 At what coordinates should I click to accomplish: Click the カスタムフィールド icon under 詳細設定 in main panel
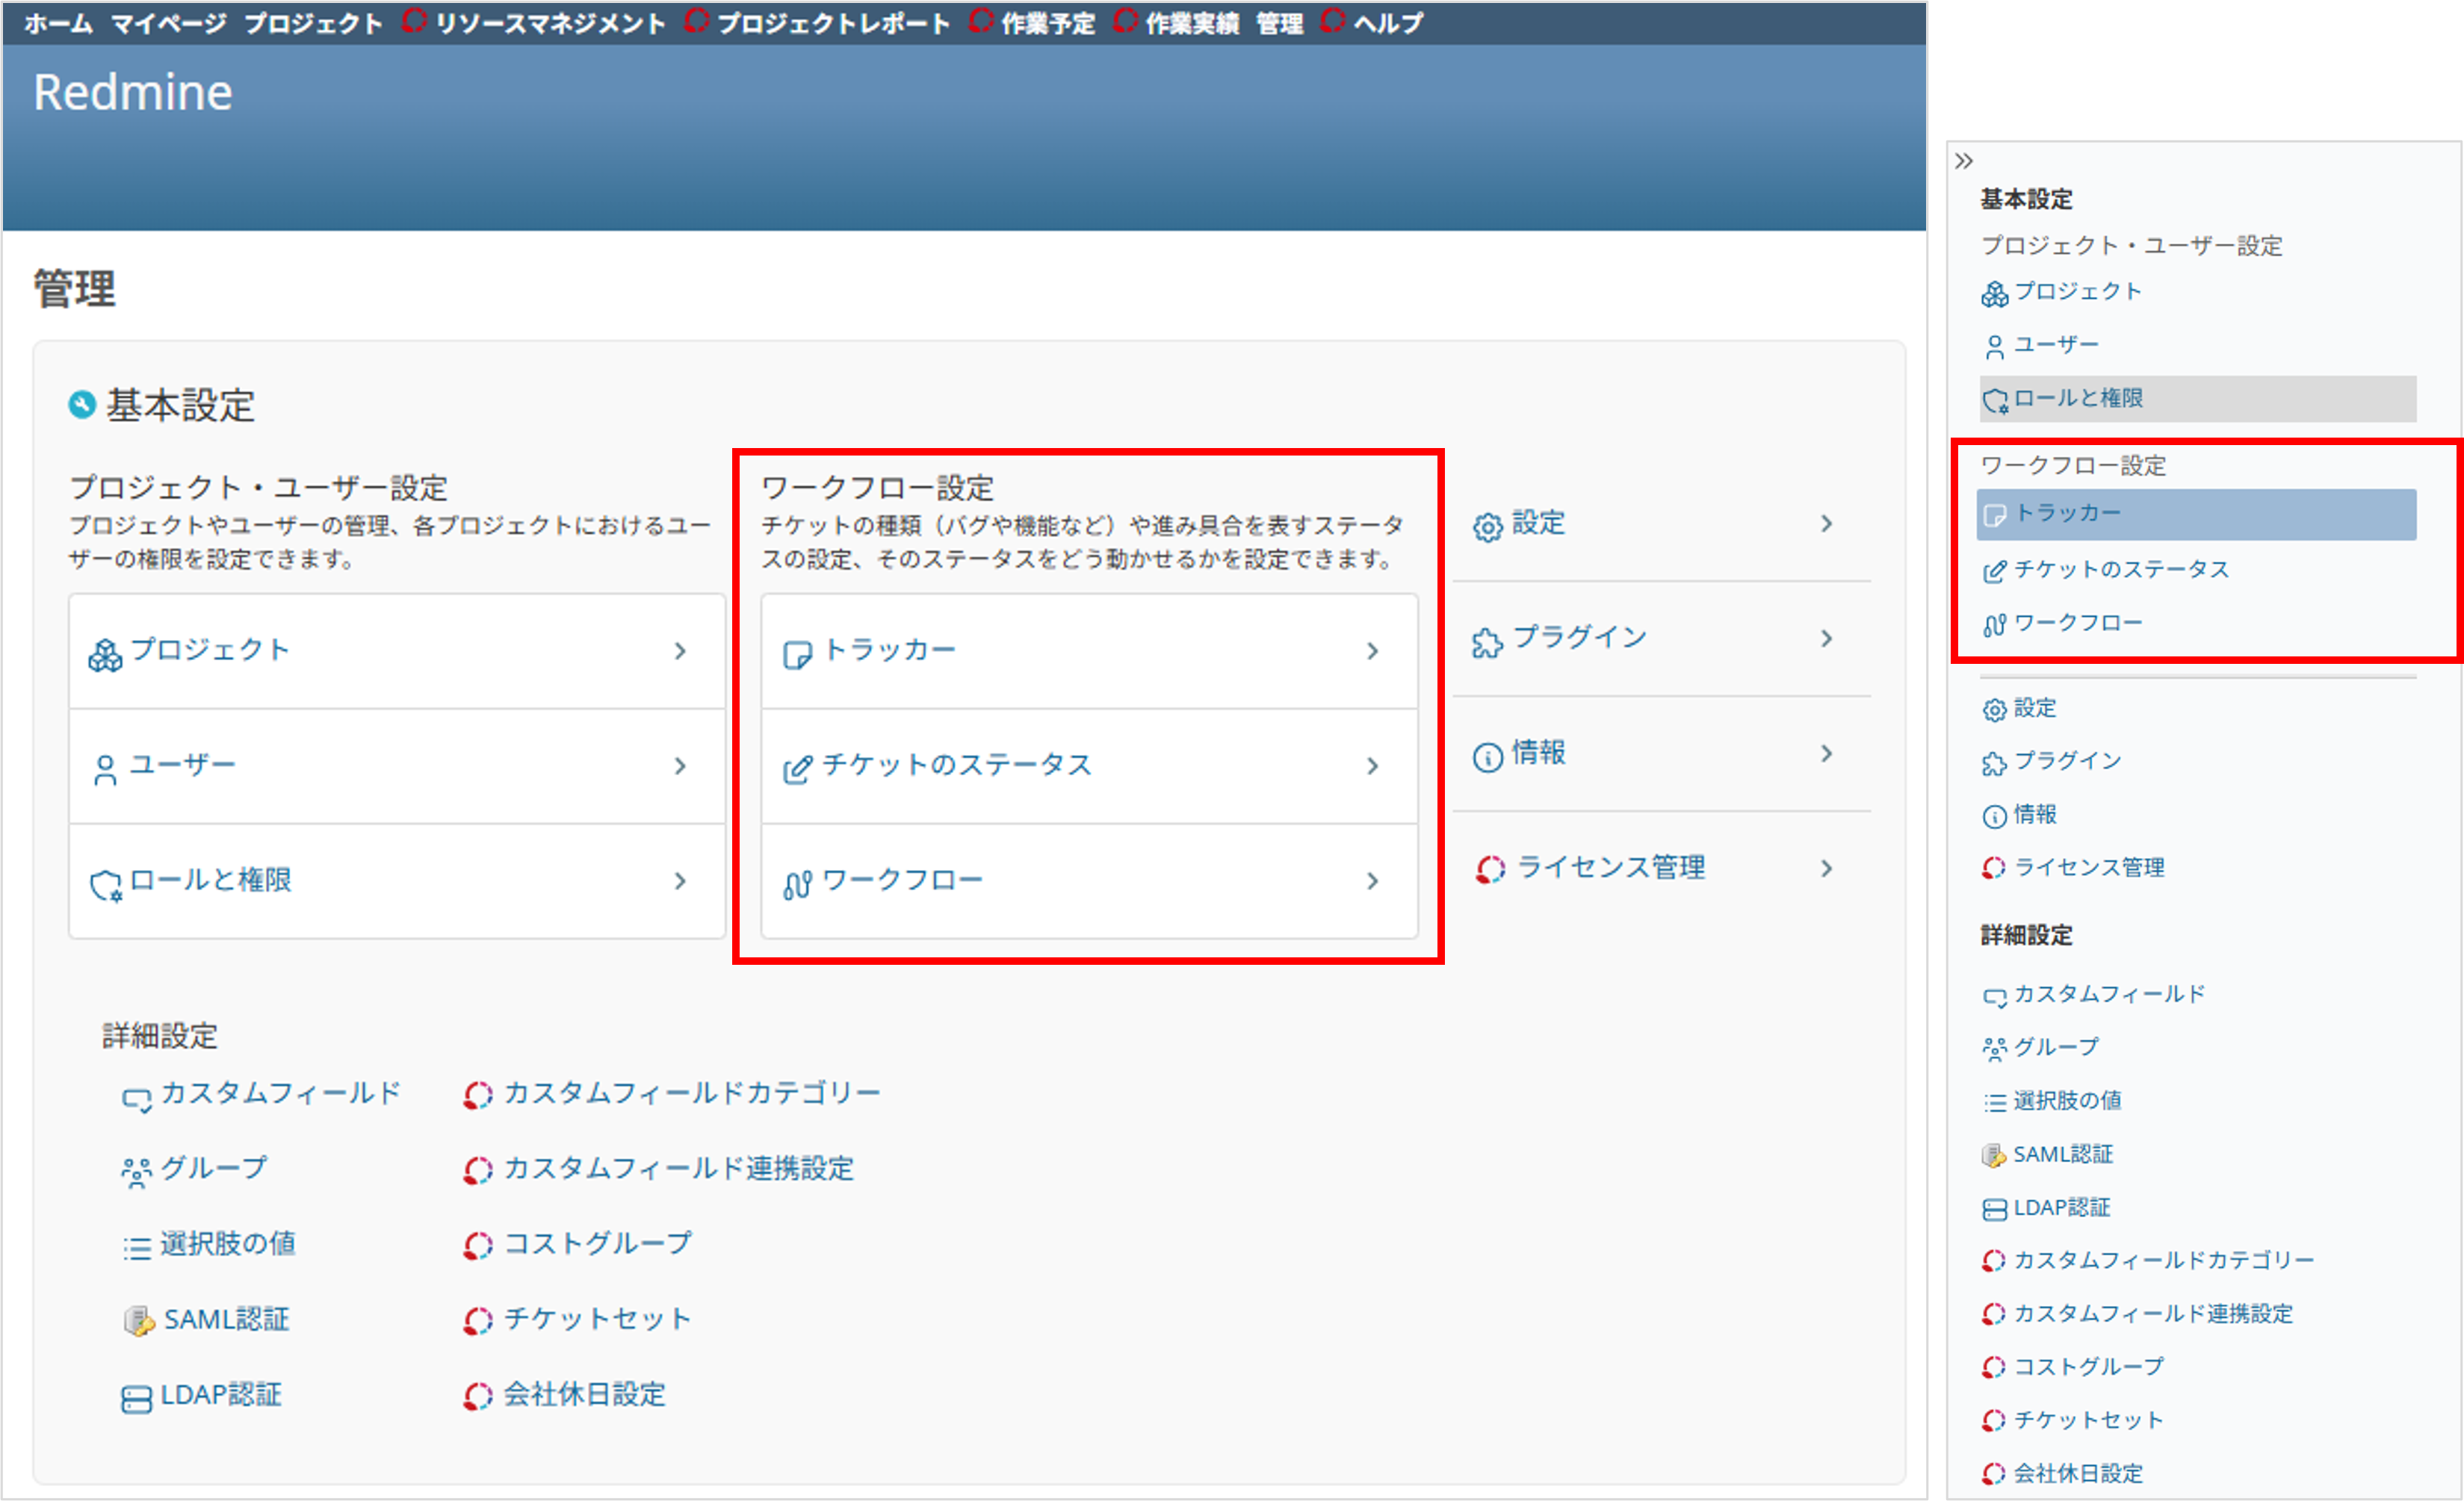[137, 1099]
